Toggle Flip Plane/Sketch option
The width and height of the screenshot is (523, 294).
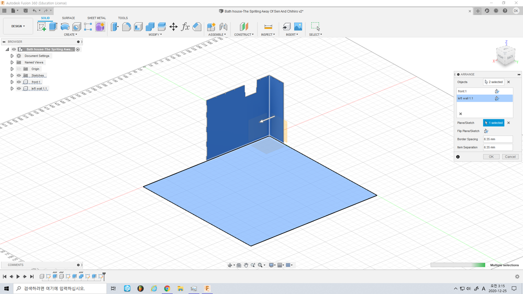(486, 131)
